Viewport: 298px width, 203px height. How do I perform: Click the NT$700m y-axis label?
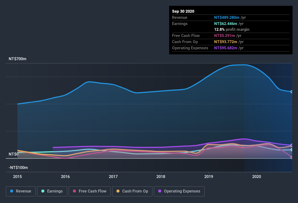click(x=18, y=59)
